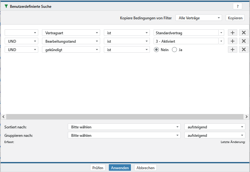The width and height of the screenshot is (250, 172).
Task: Open help with the question mark button
Action: (237, 6)
